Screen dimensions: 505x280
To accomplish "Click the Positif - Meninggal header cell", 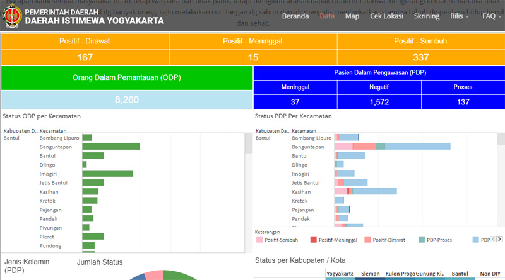I will click(x=253, y=41).
